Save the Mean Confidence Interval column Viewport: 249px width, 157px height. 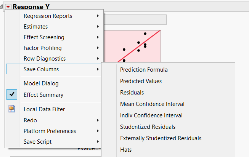coord(152,104)
